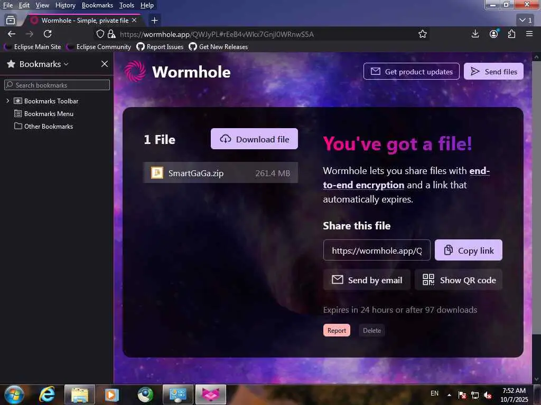Open the Tools menu

coord(127,5)
